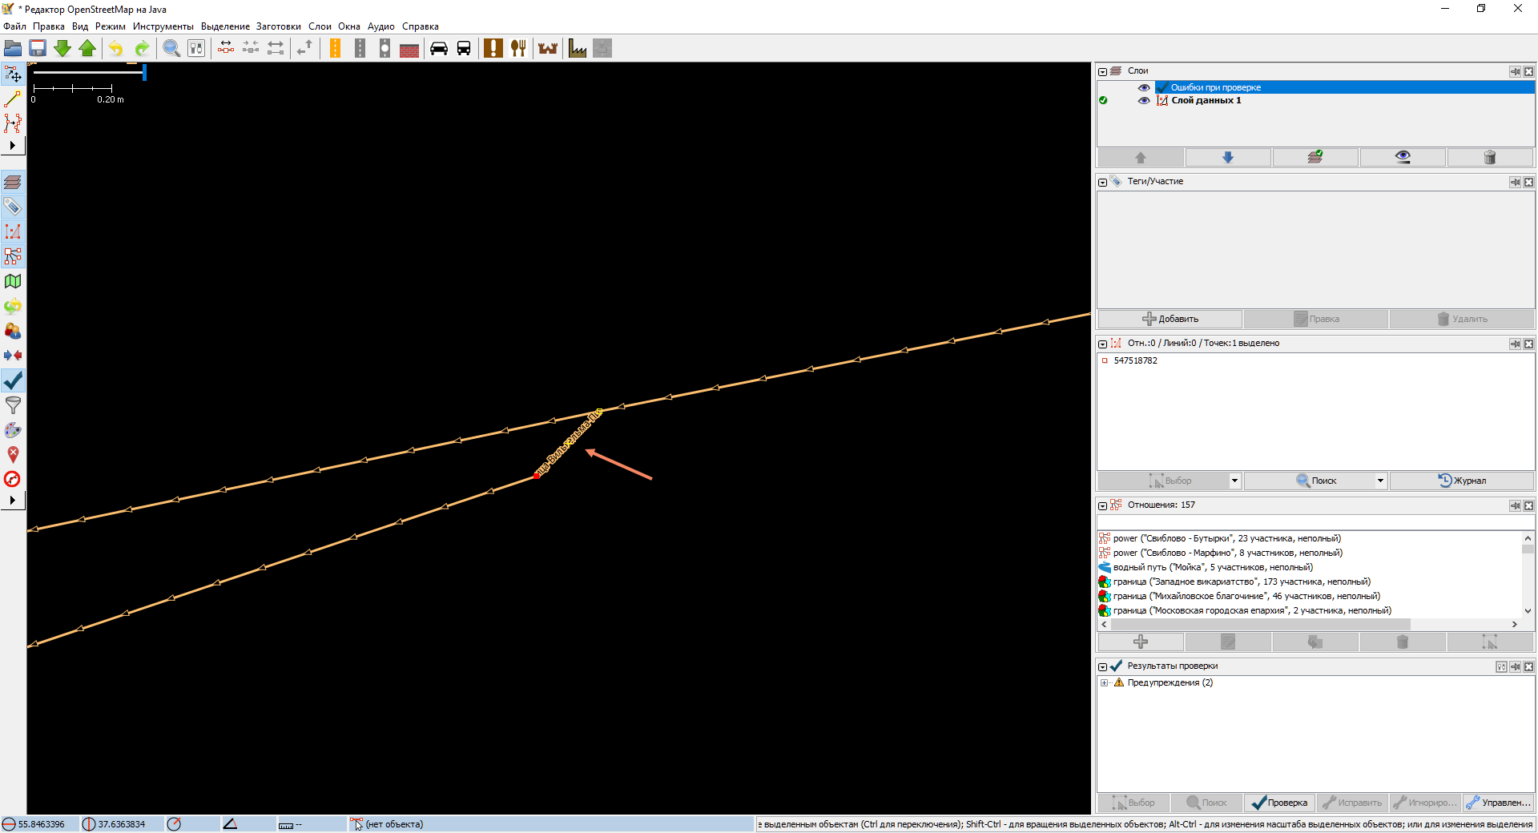Click the Open file folder icon
Viewport: 1538px width, 833px height.
pos(13,48)
